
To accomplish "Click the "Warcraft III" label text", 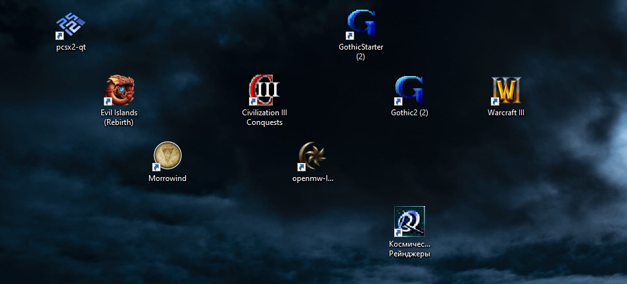I will pyautogui.click(x=506, y=113).
